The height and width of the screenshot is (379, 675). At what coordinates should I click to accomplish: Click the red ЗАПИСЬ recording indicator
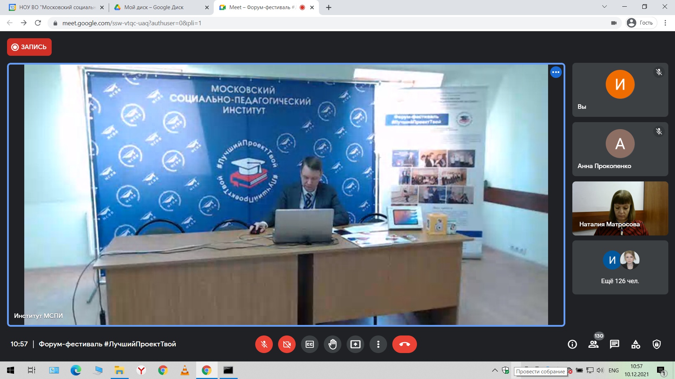click(x=29, y=47)
